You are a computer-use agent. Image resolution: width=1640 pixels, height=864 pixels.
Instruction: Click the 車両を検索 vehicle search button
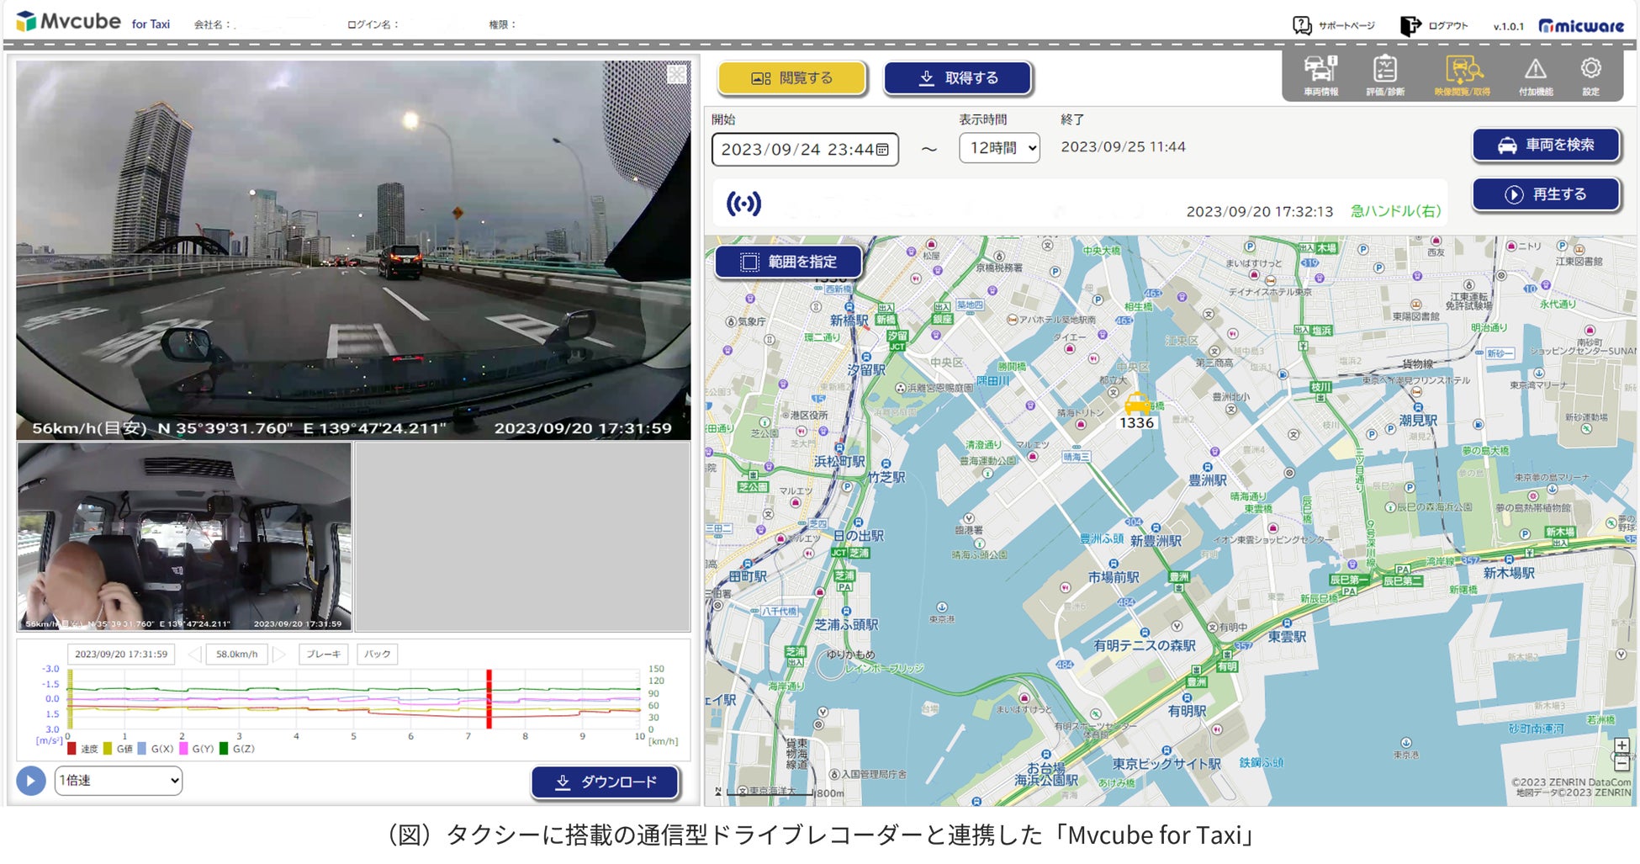click(1546, 145)
